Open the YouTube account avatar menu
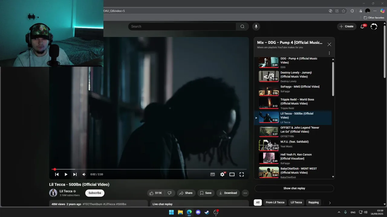 (x=374, y=27)
